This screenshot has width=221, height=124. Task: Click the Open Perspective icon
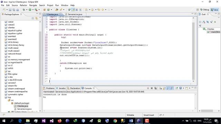tap(198, 10)
